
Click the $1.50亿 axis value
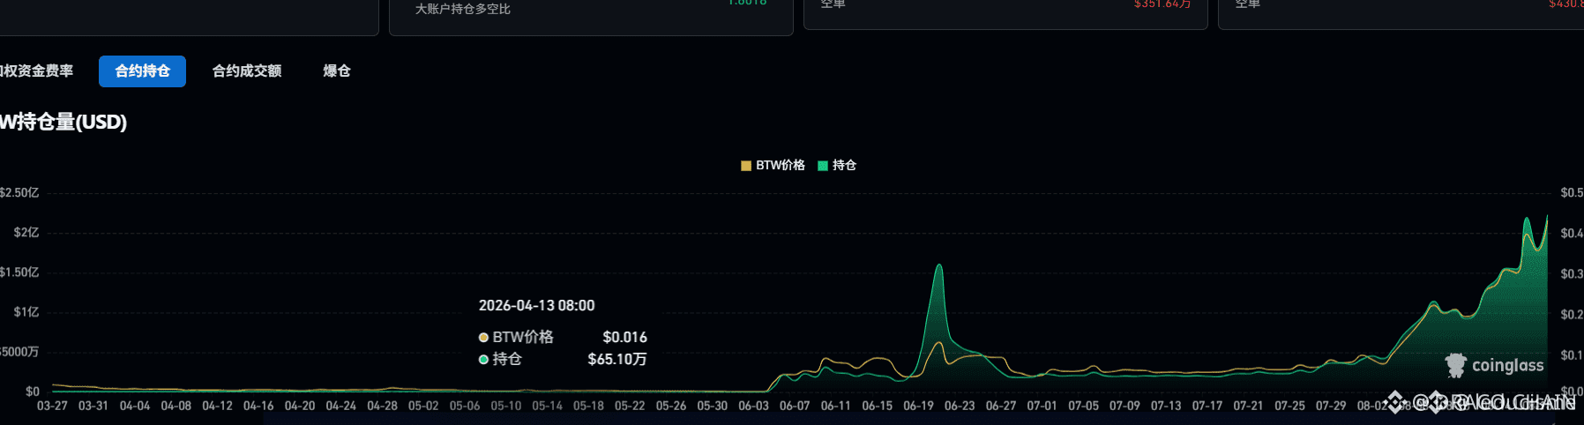(19, 272)
